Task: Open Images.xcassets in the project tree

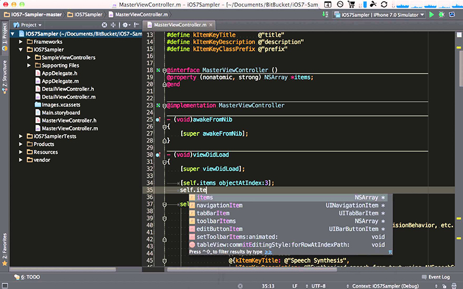Action: coord(57,105)
